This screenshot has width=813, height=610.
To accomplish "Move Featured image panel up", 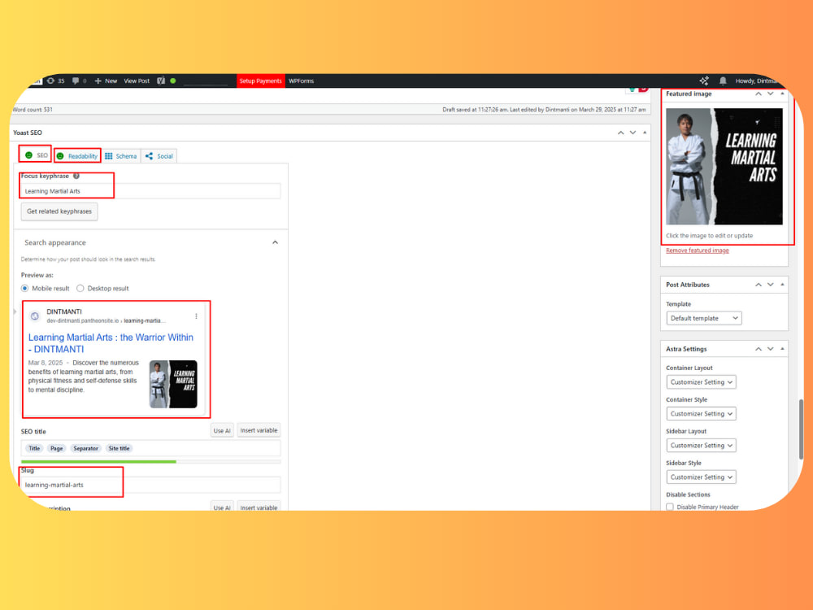I will pyautogui.click(x=758, y=94).
